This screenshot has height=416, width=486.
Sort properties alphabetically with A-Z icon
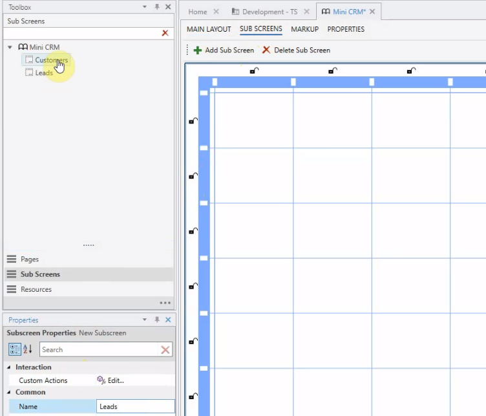(x=28, y=349)
